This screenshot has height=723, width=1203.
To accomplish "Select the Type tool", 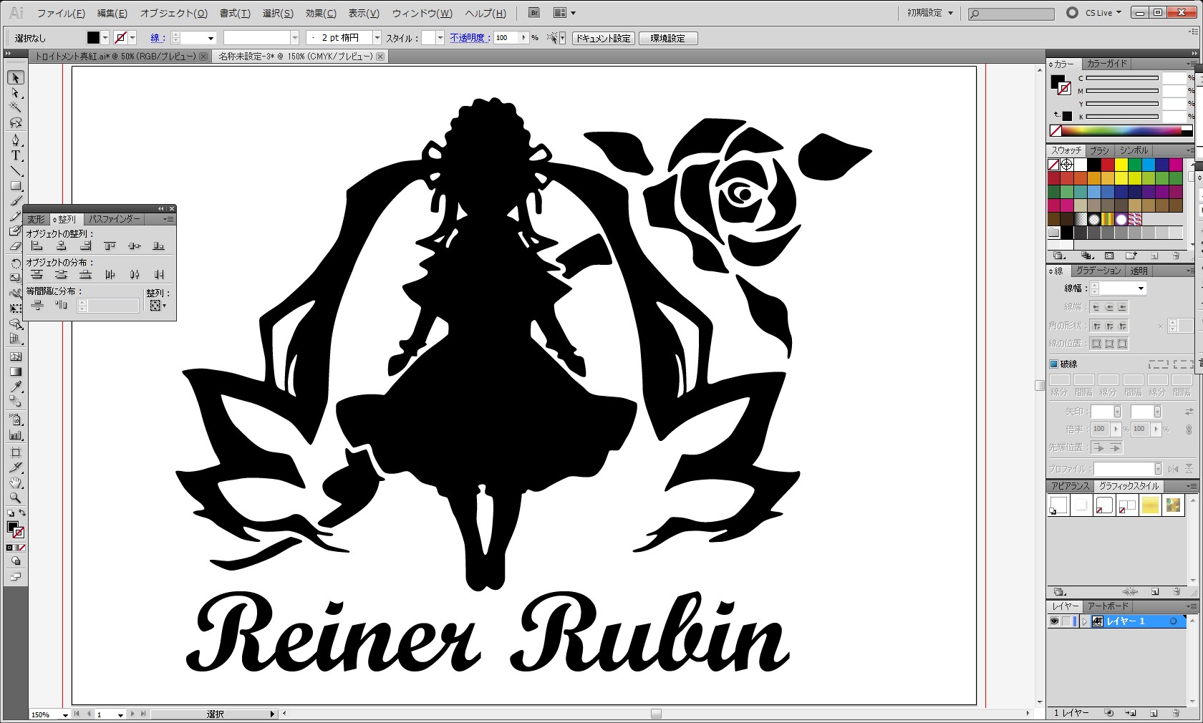I will pos(16,155).
